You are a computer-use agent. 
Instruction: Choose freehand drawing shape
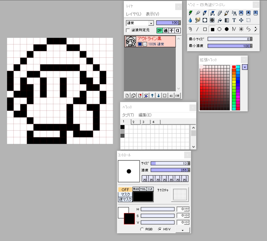[190, 29]
